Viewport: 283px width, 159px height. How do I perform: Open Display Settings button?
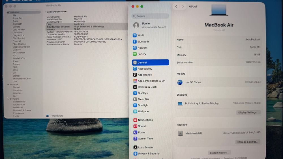[248, 112]
